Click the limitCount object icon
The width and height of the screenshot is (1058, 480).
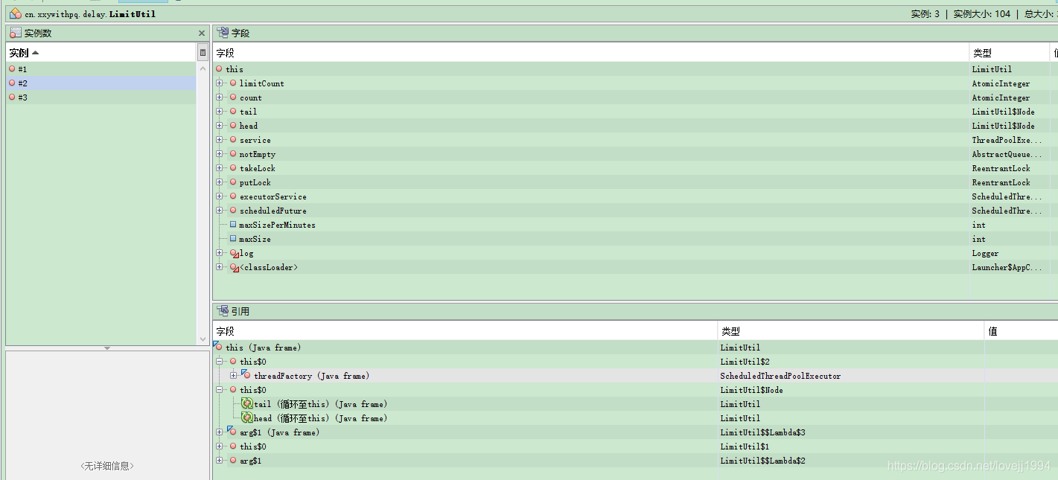[x=233, y=83]
